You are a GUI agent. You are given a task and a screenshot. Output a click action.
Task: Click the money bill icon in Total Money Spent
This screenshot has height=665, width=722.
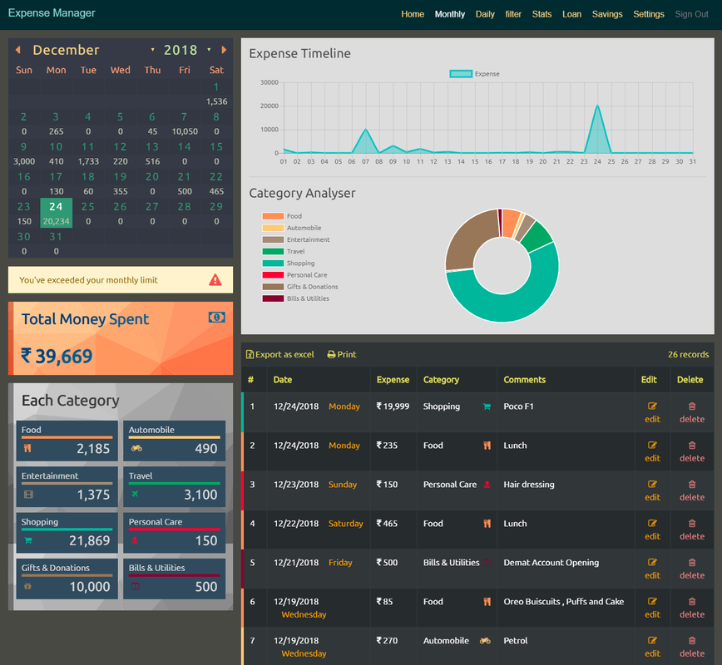216,317
